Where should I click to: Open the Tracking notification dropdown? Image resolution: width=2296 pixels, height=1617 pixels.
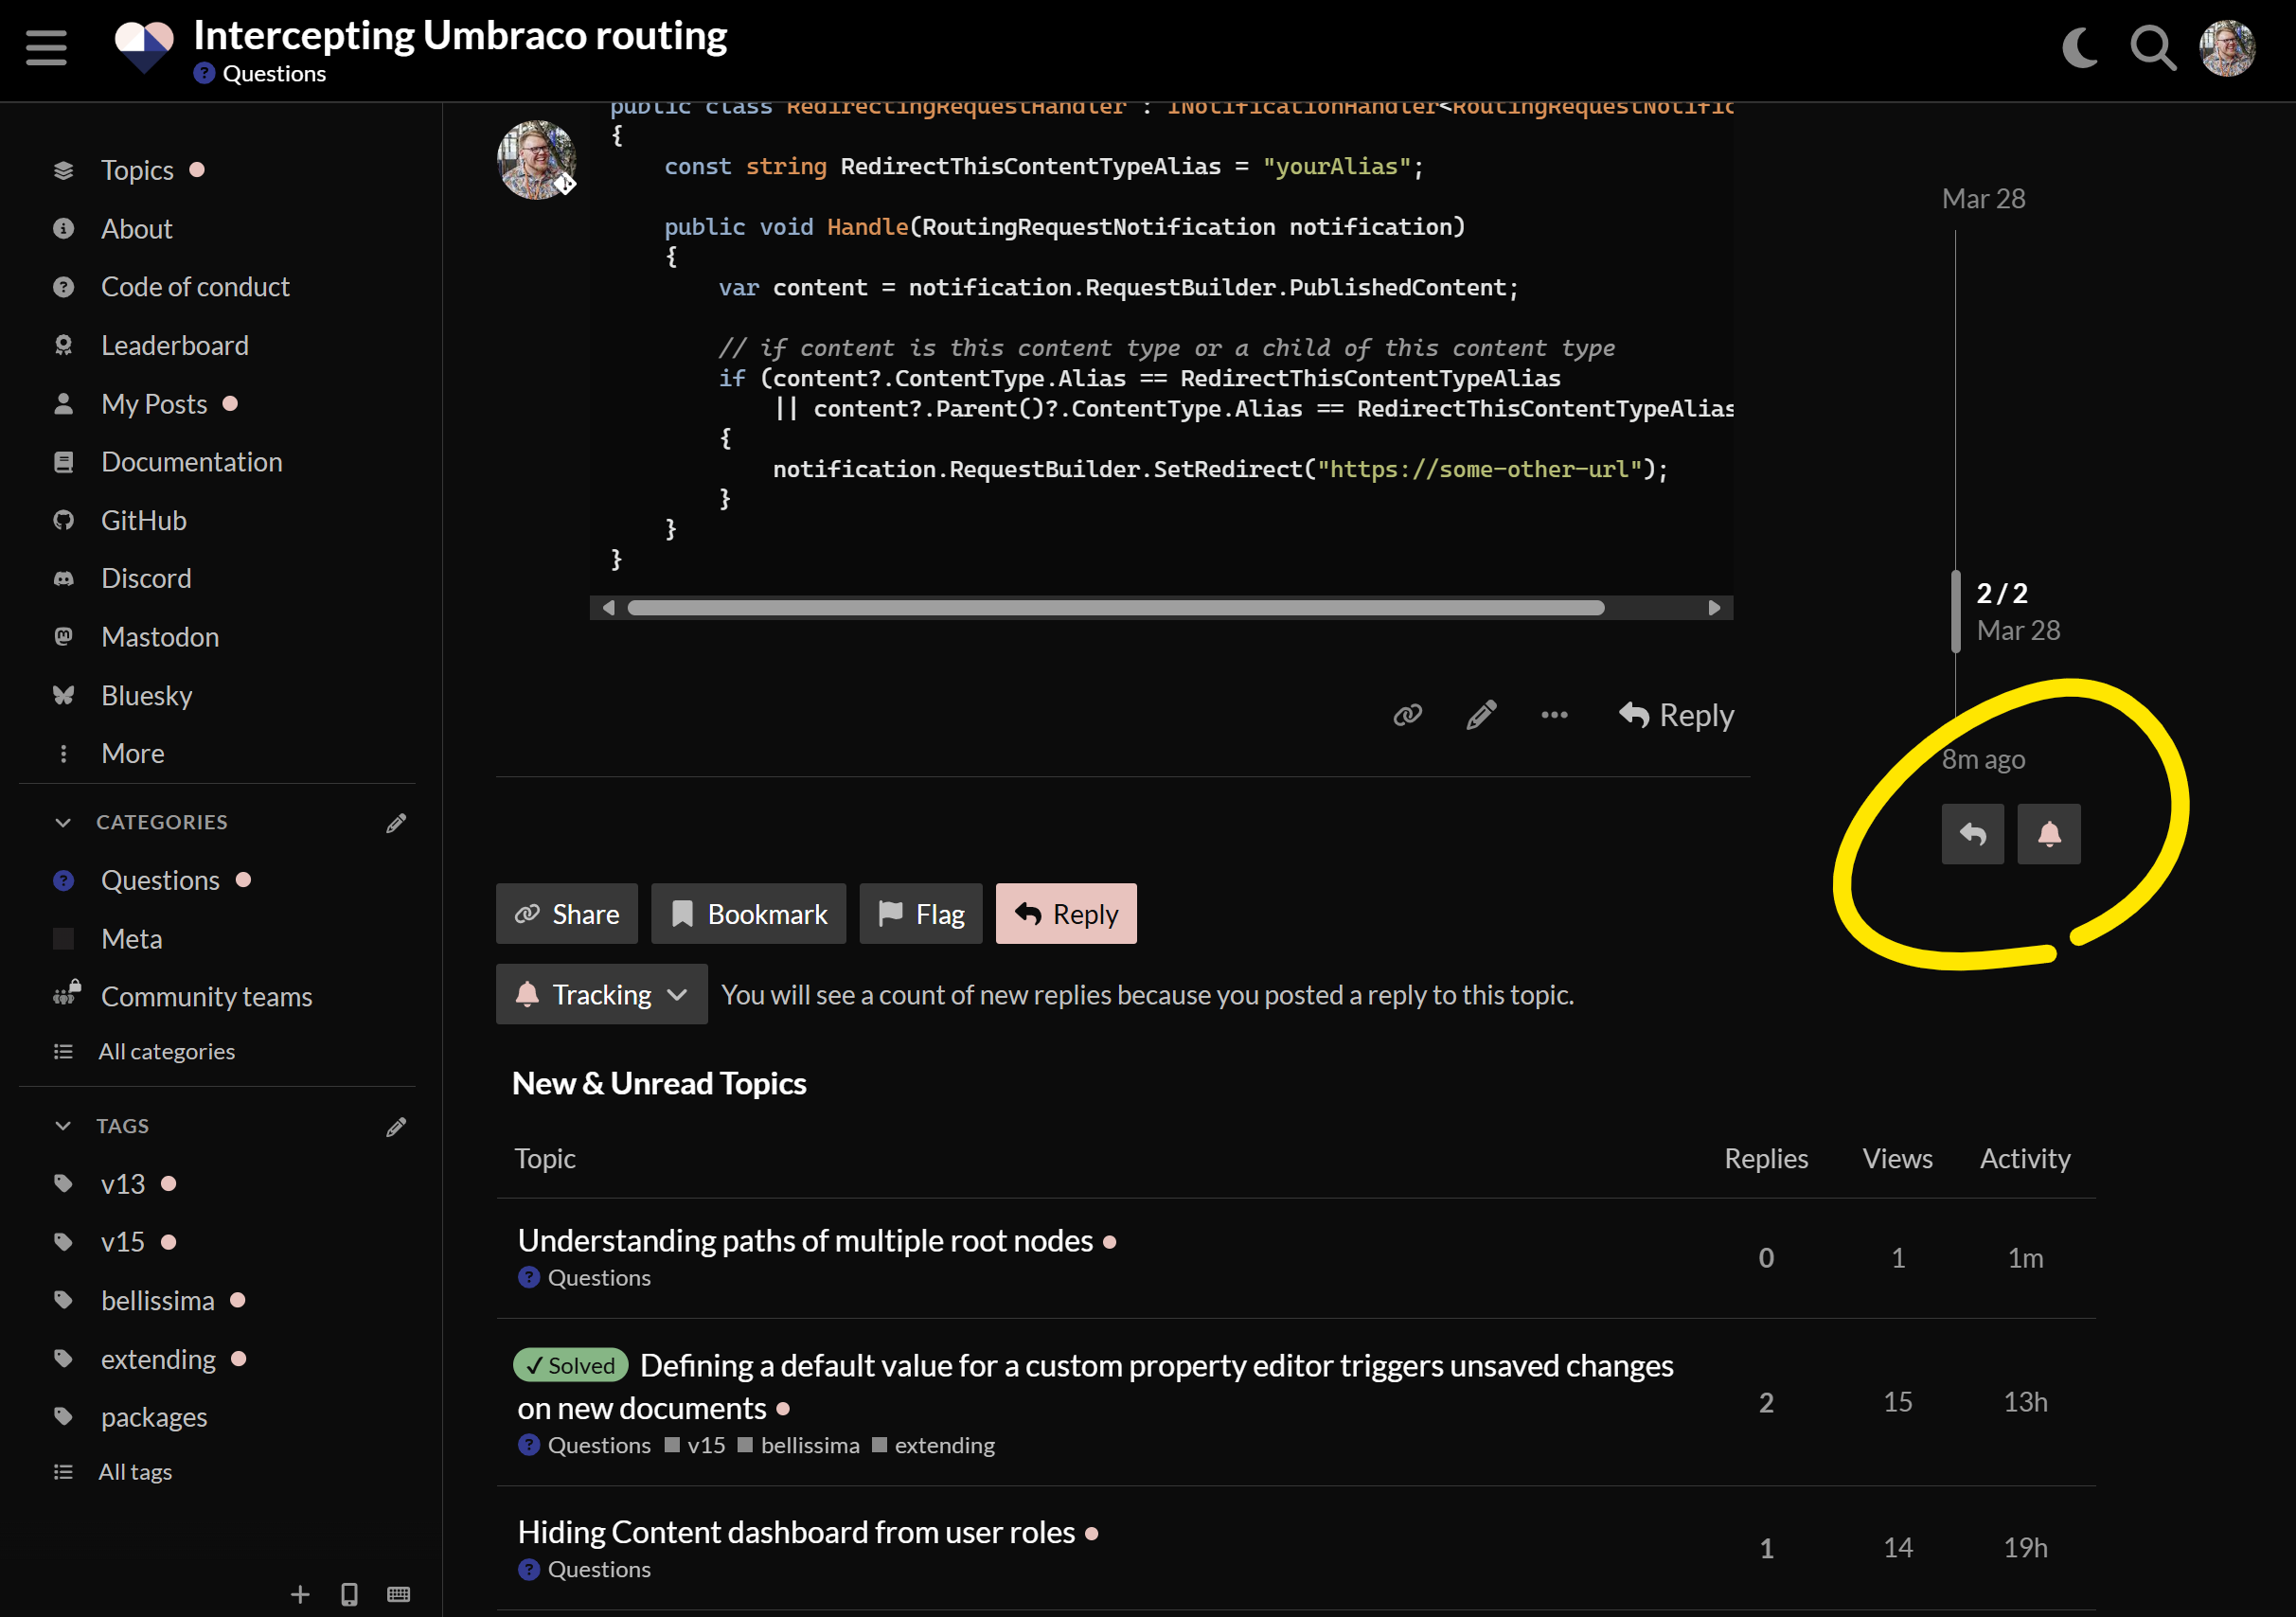[602, 994]
